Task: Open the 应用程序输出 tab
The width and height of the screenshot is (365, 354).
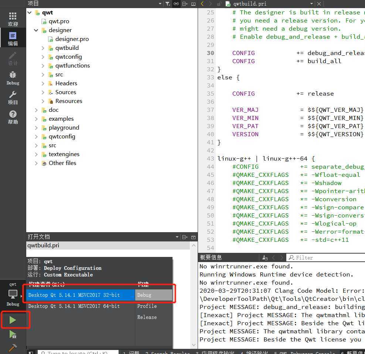Action: tap(215, 353)
